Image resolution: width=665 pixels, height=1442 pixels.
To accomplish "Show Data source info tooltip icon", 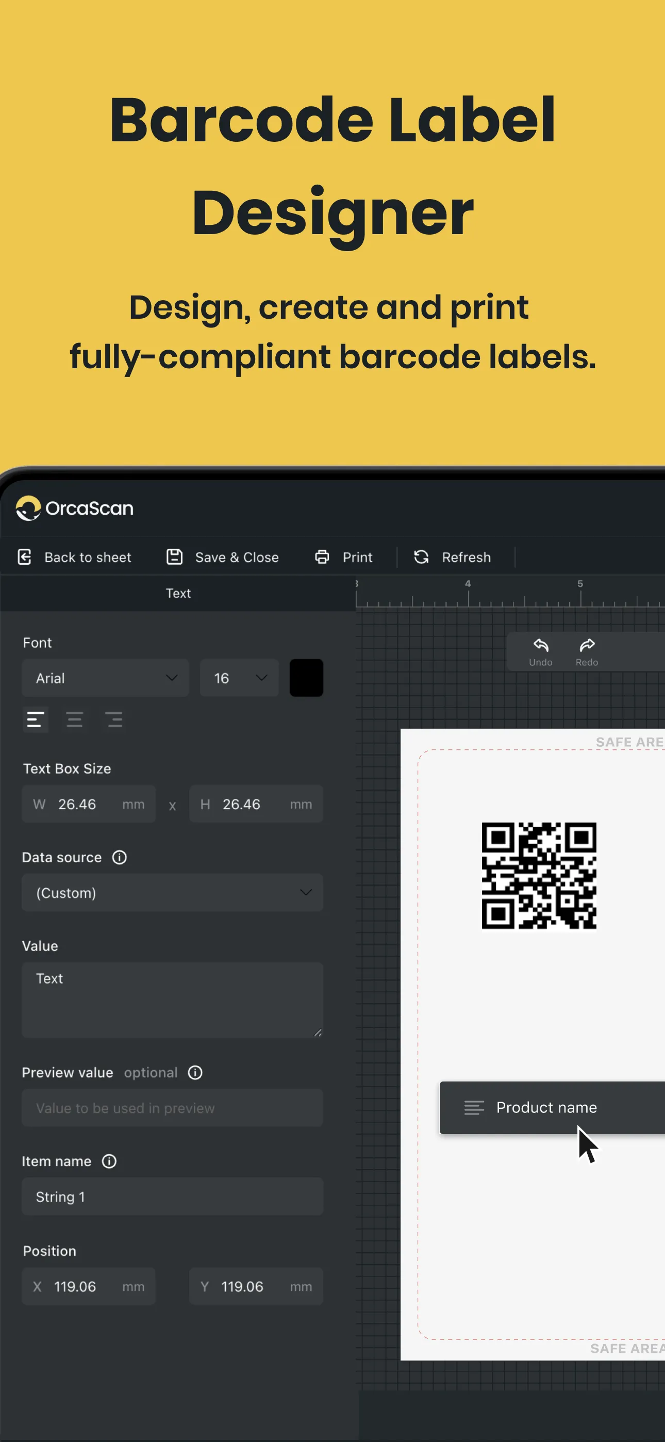I will click(119, 857).
